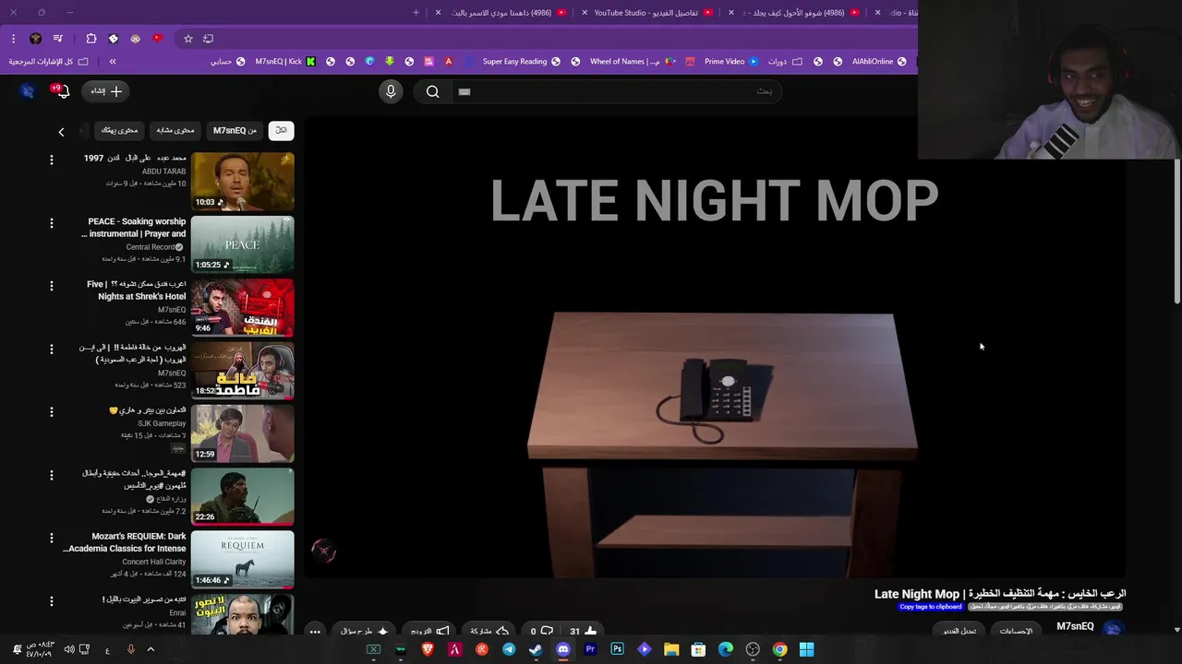Select the من M7snEQ filter chip
This screenshot has height=664, width=1182.
click(235, 130)
